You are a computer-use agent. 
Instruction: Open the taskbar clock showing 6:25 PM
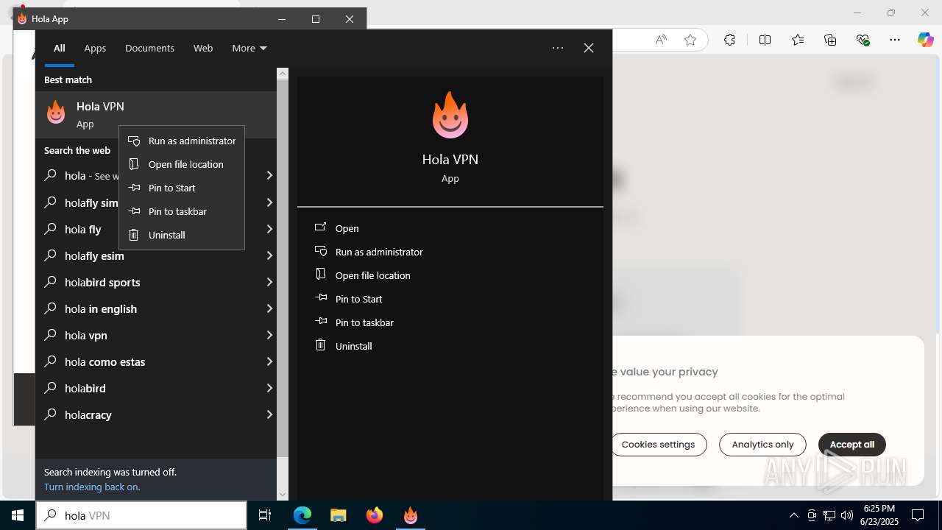click(879, 515)
